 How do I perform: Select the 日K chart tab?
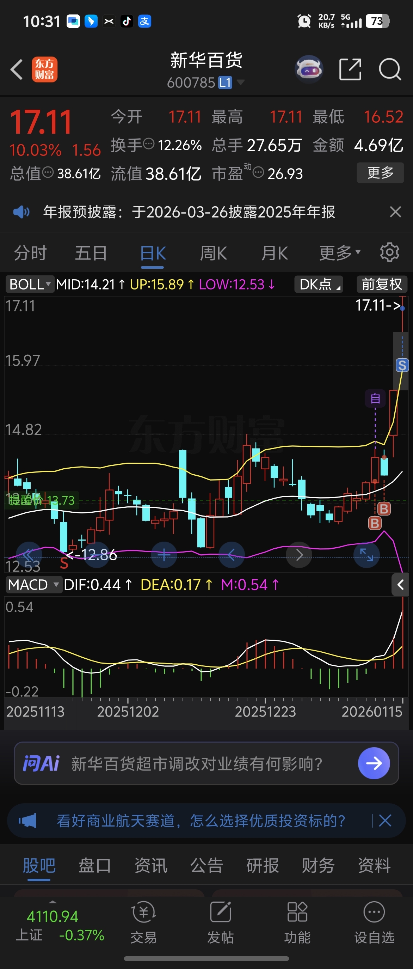coord(153,254)
